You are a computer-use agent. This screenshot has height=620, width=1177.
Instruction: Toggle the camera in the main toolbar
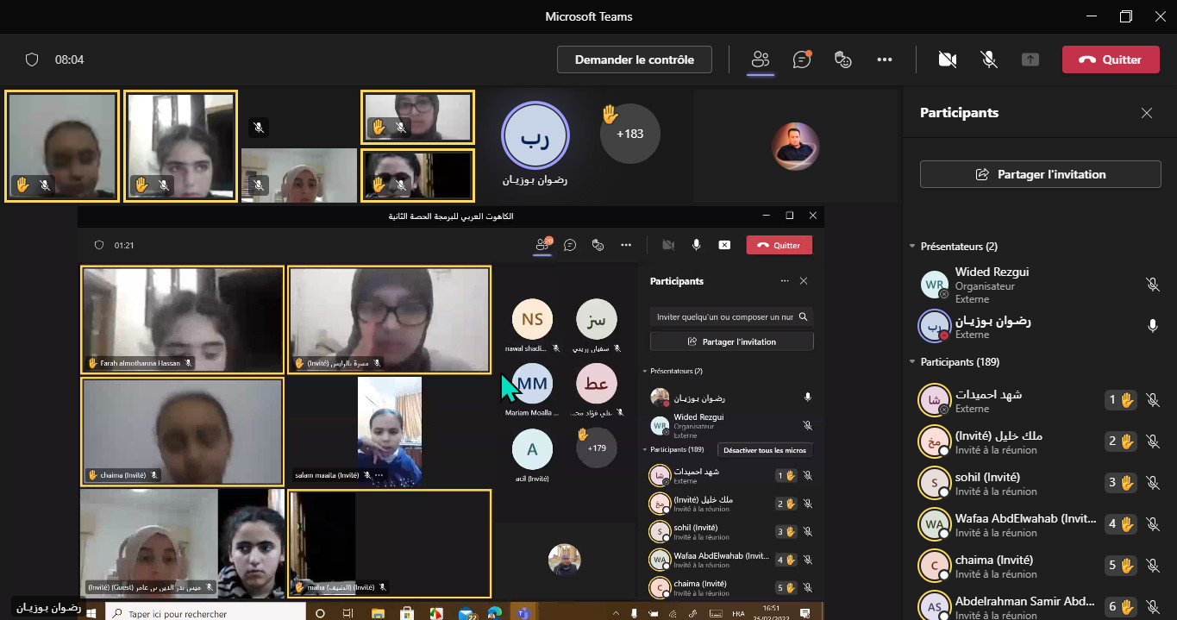click(x=948, y=59)
